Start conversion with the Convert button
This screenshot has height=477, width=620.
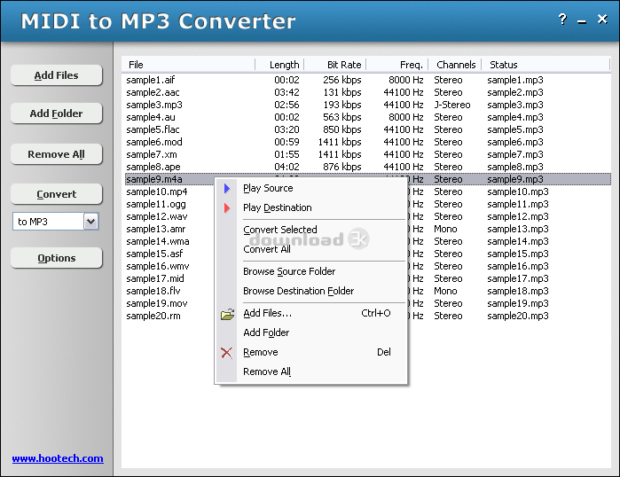point(57,194)
